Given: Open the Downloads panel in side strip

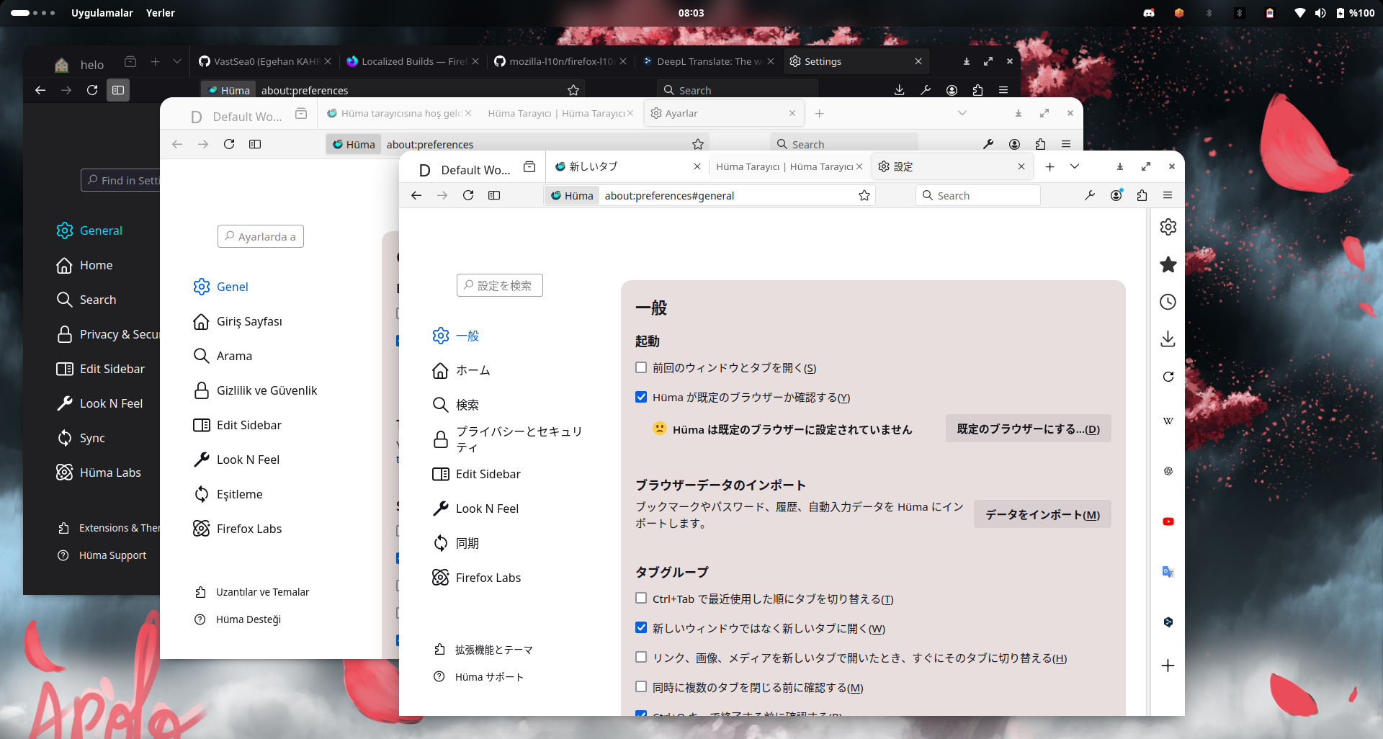Looking at the screenshot, I should point(1168,339).
